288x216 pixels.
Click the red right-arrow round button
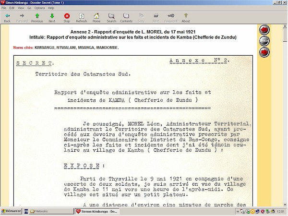click(264, 52)
